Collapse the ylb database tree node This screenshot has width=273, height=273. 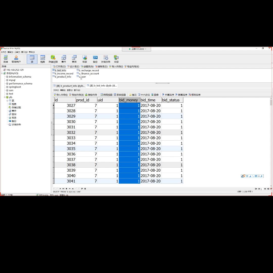[4, 97]
